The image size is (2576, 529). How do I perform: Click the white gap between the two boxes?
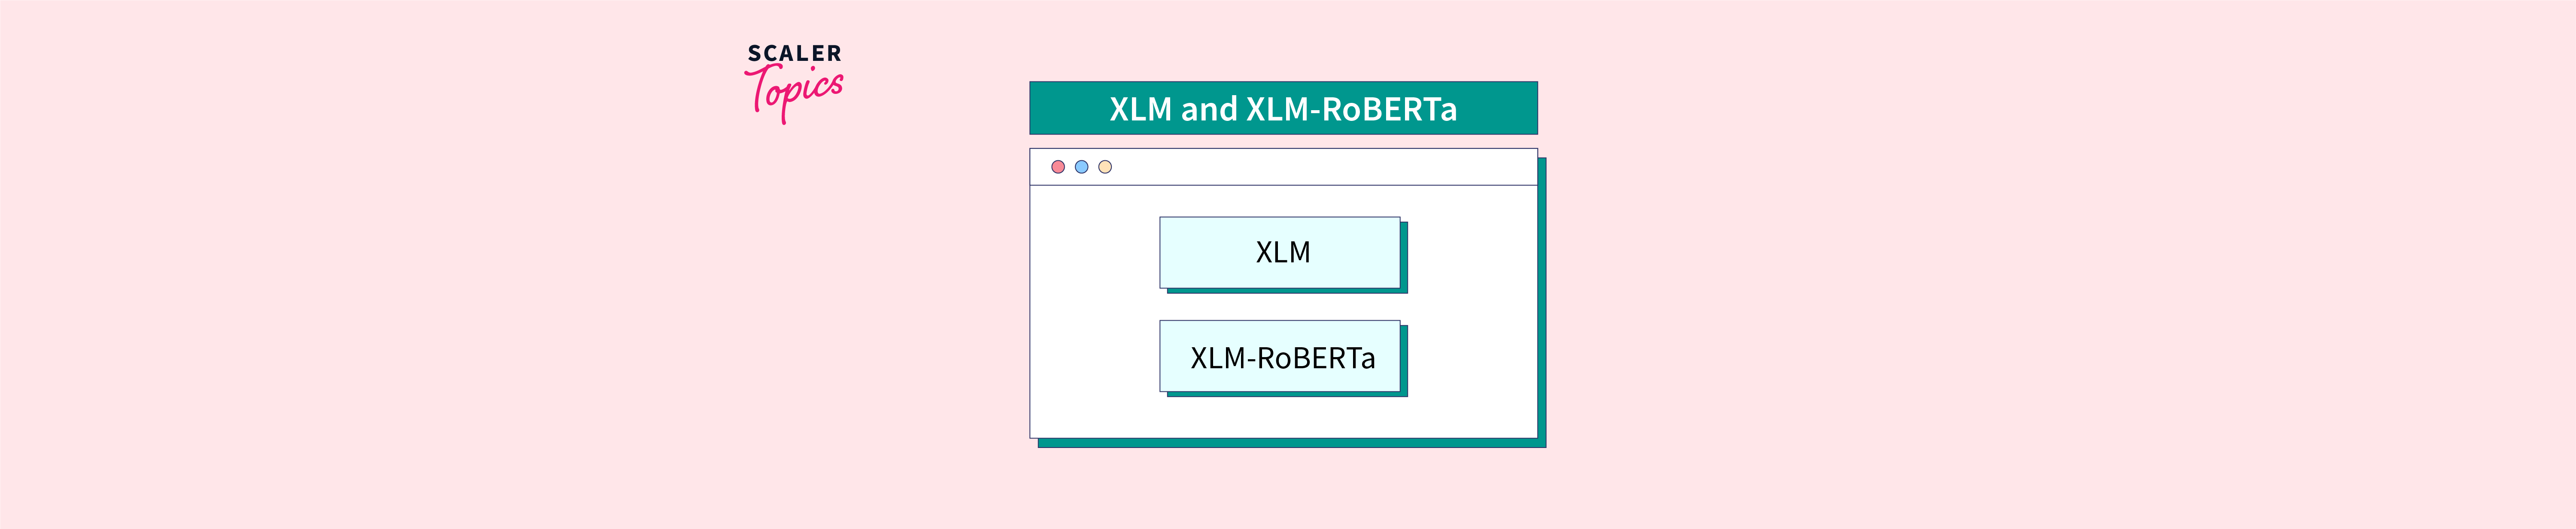1280,307
